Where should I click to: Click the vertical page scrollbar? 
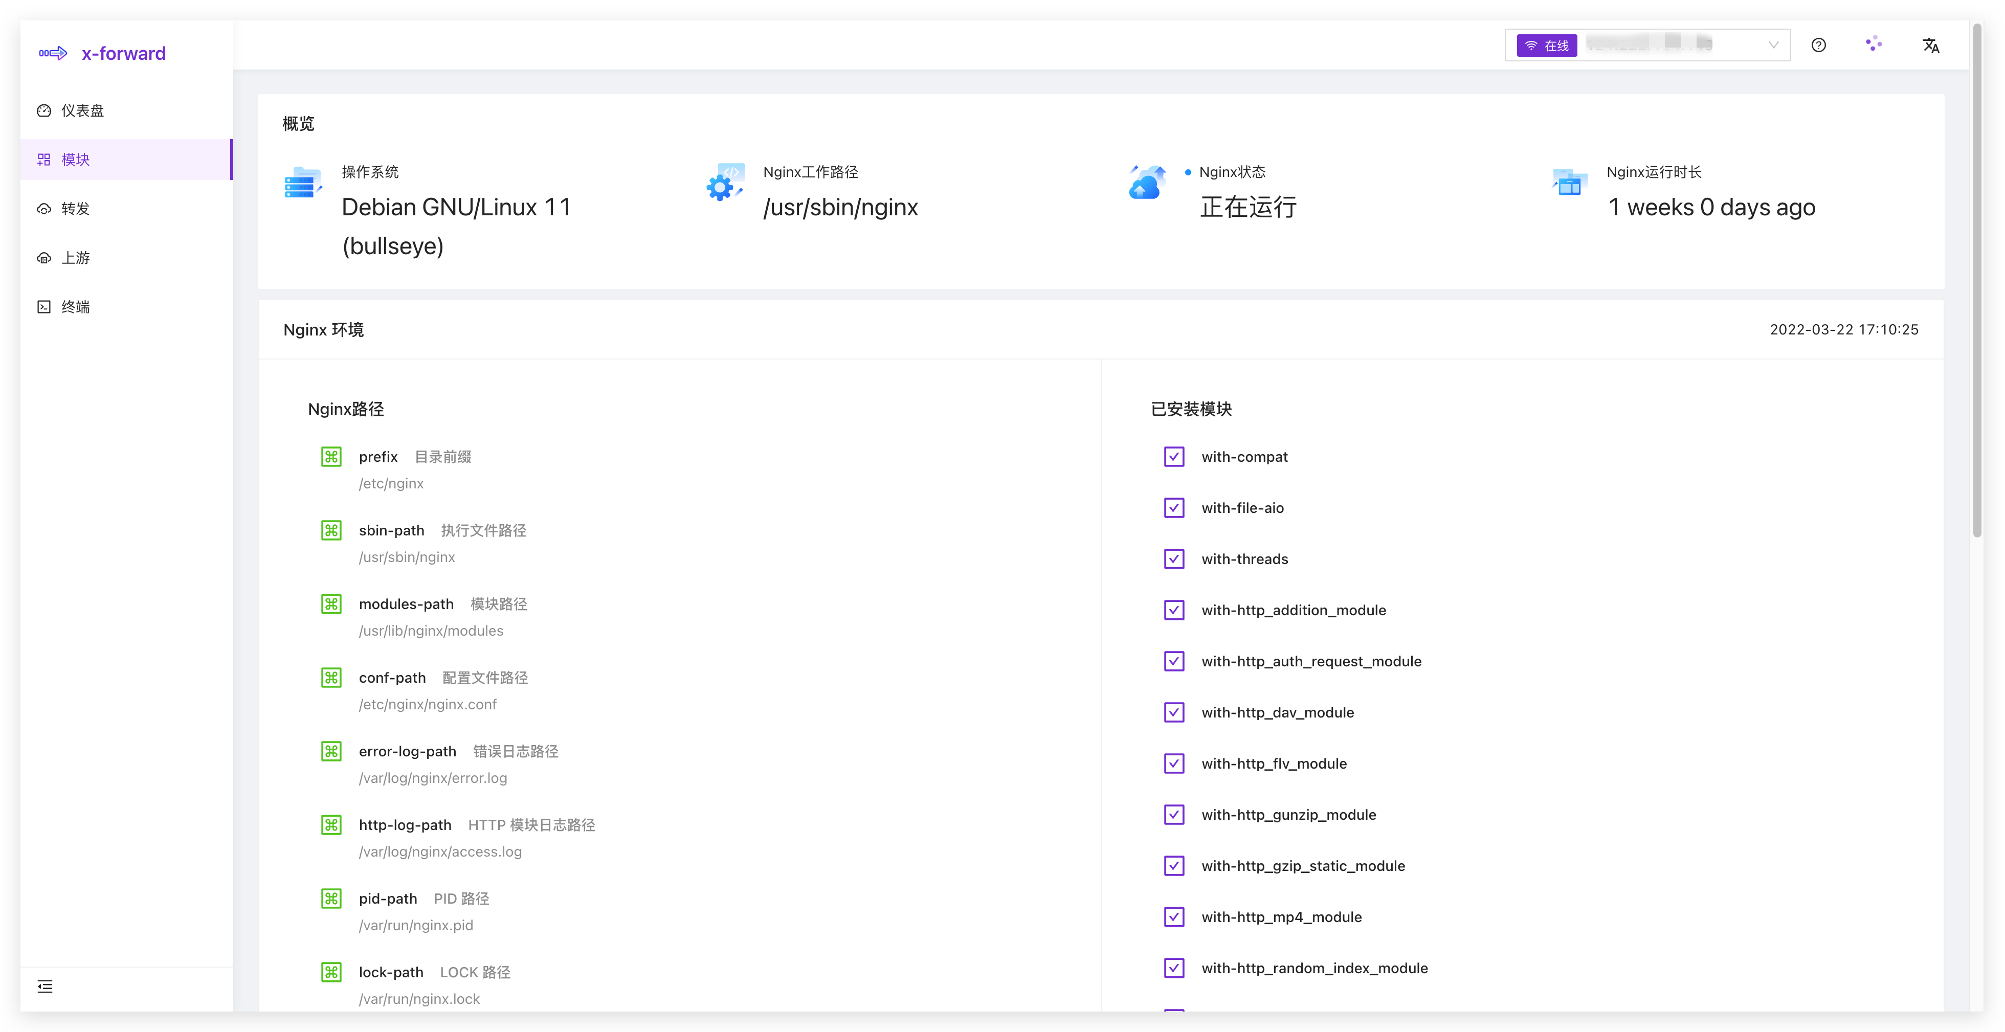(x=1977, y=280)
